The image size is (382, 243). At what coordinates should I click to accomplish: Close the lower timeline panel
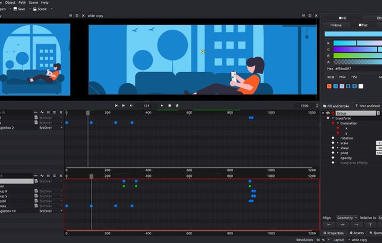coord(61,176)
